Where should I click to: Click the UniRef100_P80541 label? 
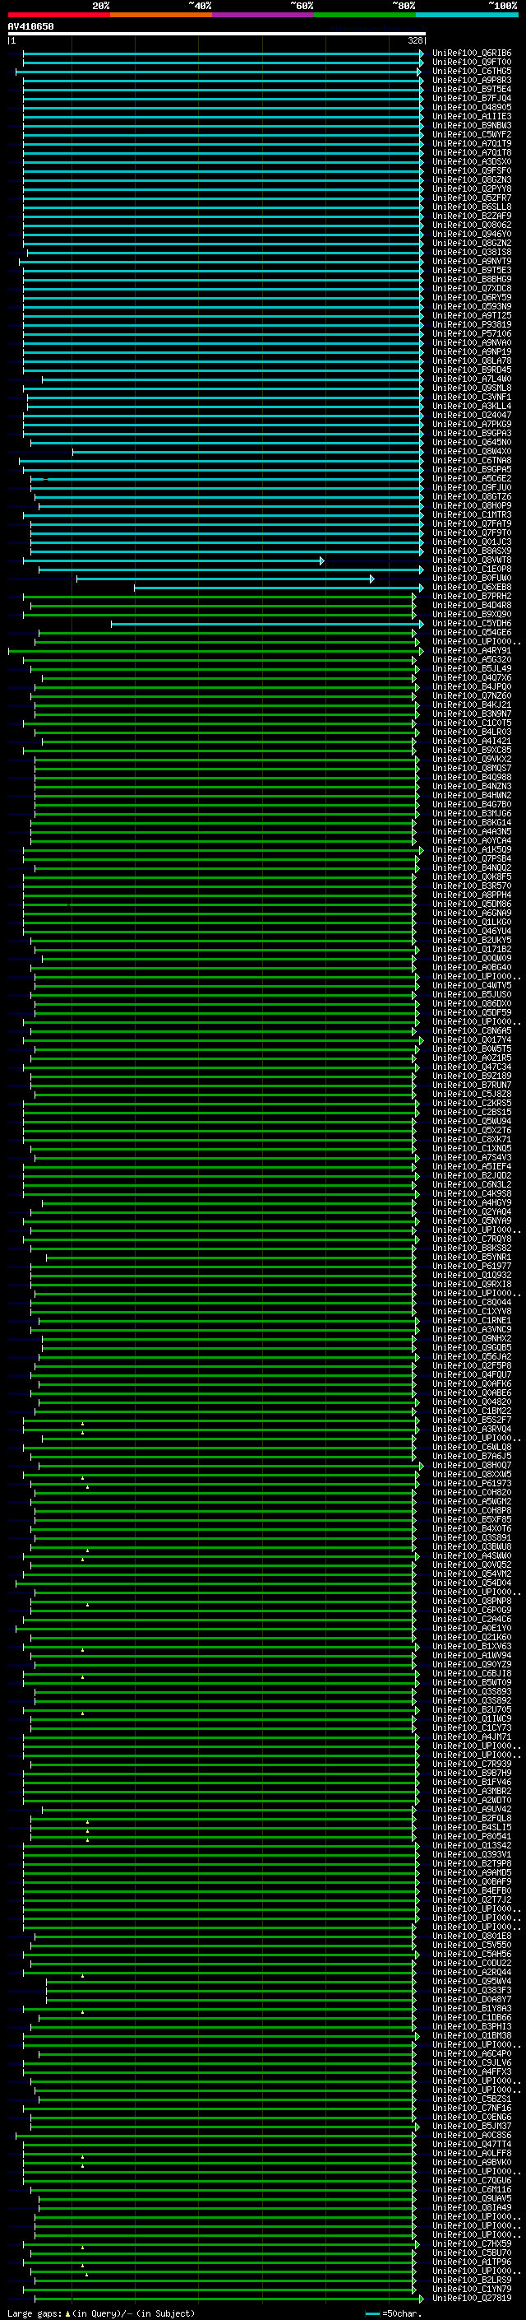[x=472, y=1836]
